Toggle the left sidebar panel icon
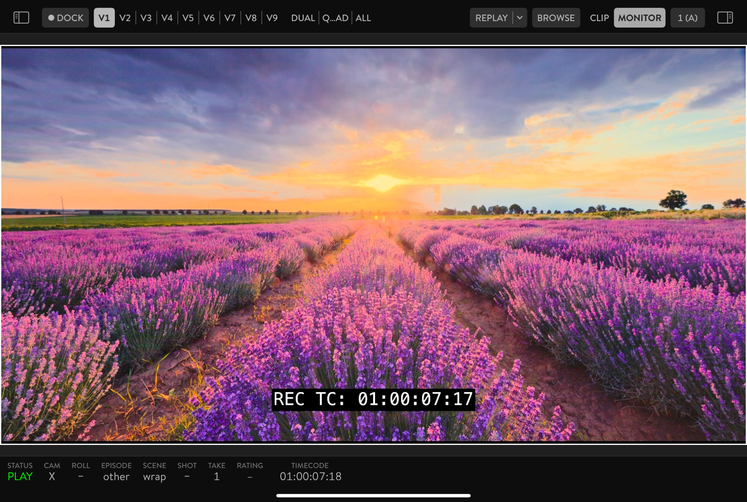Viewport: 747px width, 502px height. [21, 18]
